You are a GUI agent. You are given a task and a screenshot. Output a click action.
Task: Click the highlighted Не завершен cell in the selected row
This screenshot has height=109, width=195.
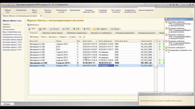pos(106,66)
